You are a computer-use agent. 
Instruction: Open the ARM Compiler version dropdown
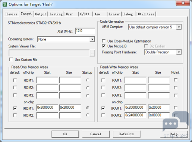179,27
